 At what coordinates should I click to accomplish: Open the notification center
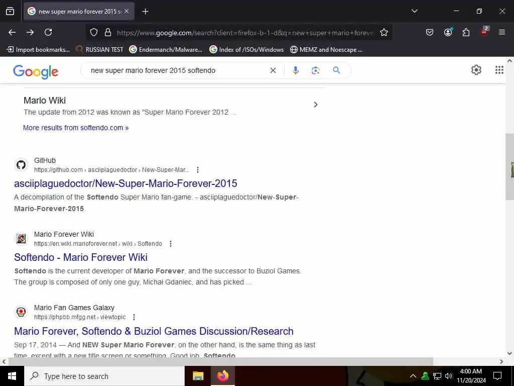[x=497, y=376]
